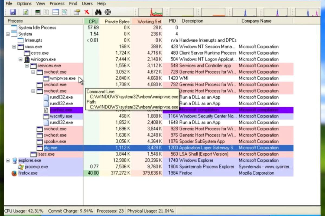
Task: Collapse the svchost.exe PID 728 node
Action: (33, 72)
